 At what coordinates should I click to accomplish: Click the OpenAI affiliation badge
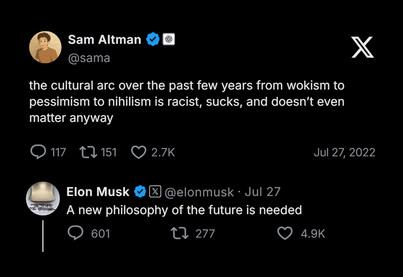[169, 39]
